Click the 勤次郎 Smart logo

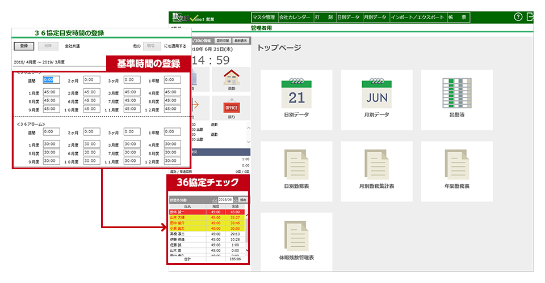pos(193,18)
